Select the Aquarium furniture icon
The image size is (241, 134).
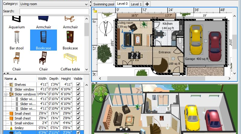click(x=16, y=20)
